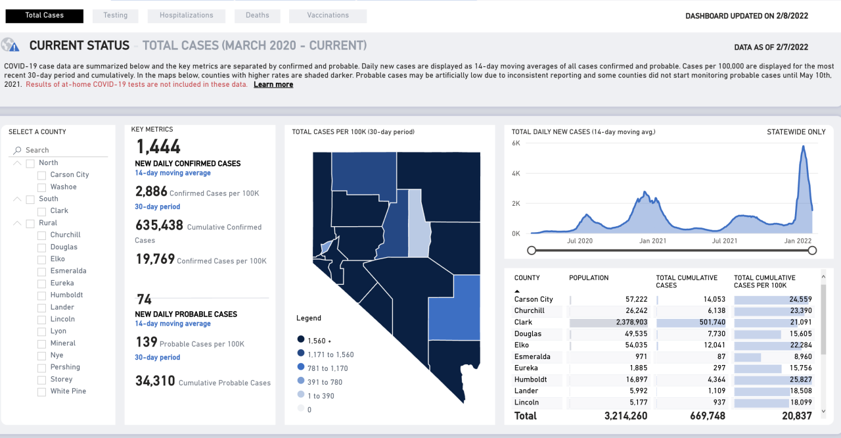841x438 pixels.
Task: Click the '781 to 1,170' legend dot
Action: (x=301, y=367)
